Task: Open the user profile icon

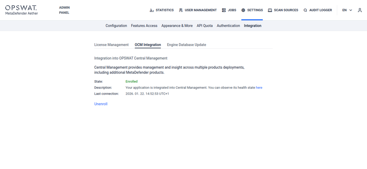Action: (x=360, y=10)
